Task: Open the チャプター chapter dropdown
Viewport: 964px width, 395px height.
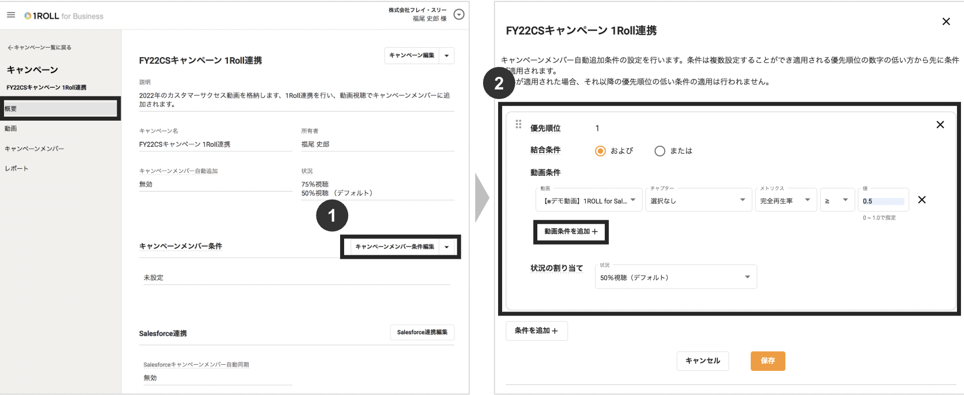Action: tap(698, 200)
